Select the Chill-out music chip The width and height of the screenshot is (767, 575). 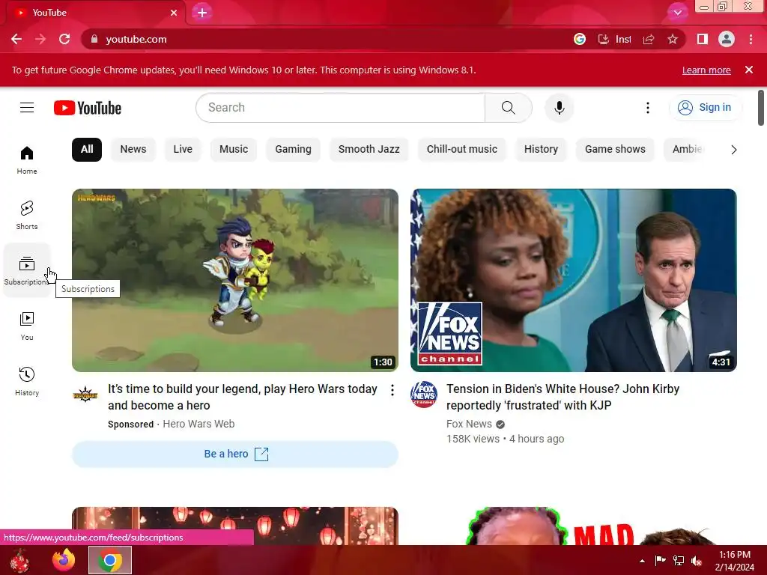461,149
